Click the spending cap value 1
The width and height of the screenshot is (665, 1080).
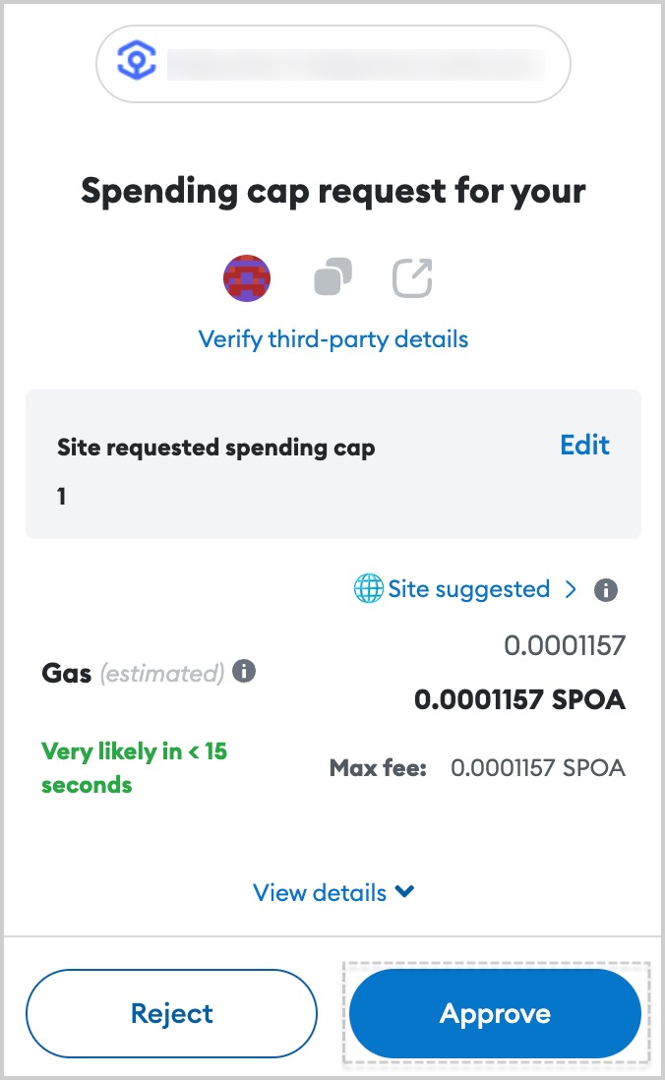(x=61, y=496)
